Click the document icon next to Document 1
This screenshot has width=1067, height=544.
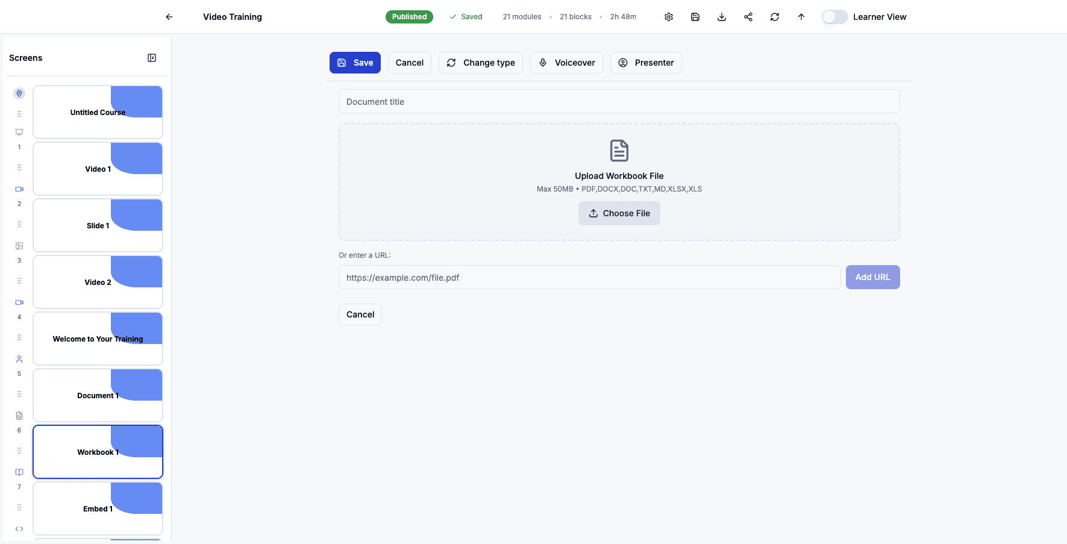19,416
